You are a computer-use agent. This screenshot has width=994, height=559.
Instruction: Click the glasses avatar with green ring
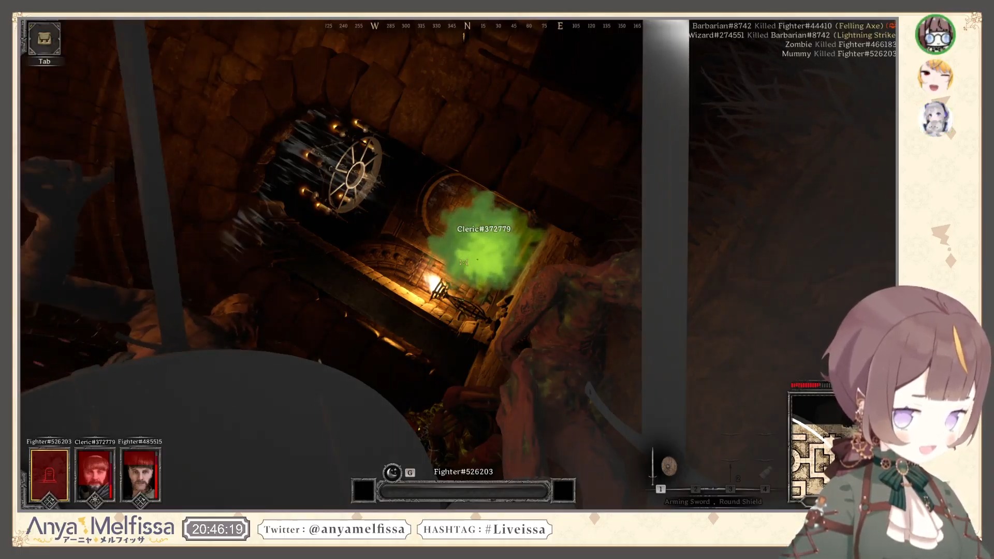pyautogui.click(x=935, y=34)
